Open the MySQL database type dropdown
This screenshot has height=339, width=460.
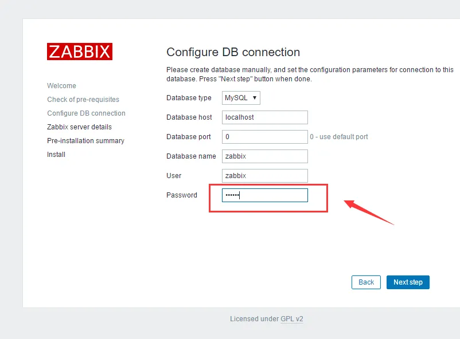241,98
